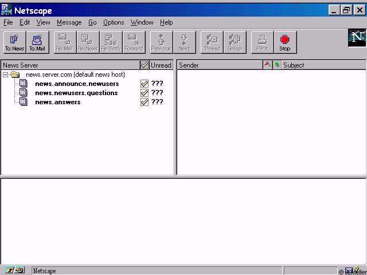The height and width of the screenshot is (275, 367).
Task: Click the Forward message button
Action: tap(134, 42)
